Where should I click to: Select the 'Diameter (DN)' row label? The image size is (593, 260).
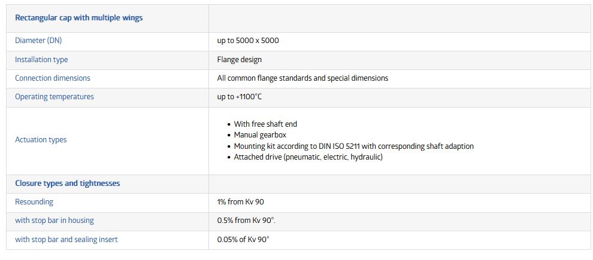point(38,41)
